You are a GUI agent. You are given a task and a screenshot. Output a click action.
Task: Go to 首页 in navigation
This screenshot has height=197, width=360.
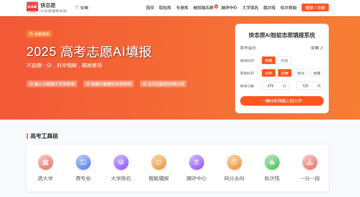coord(150,8)
